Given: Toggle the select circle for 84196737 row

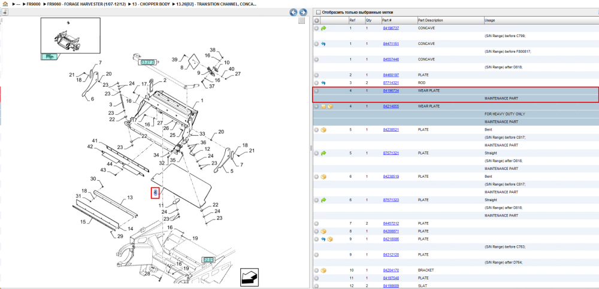Looking at the screenshot, I should [x=317, y=28].
